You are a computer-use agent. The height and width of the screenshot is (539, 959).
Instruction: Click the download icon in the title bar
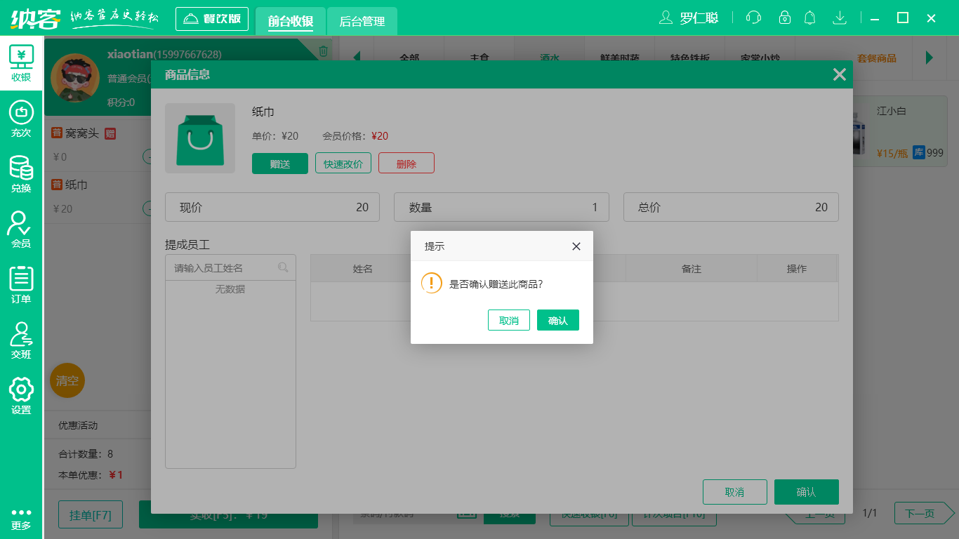(x=840, y=17)
